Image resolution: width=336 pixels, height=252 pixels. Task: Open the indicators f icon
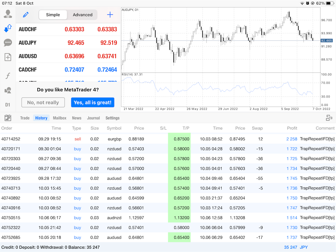[x=8, y=76]
